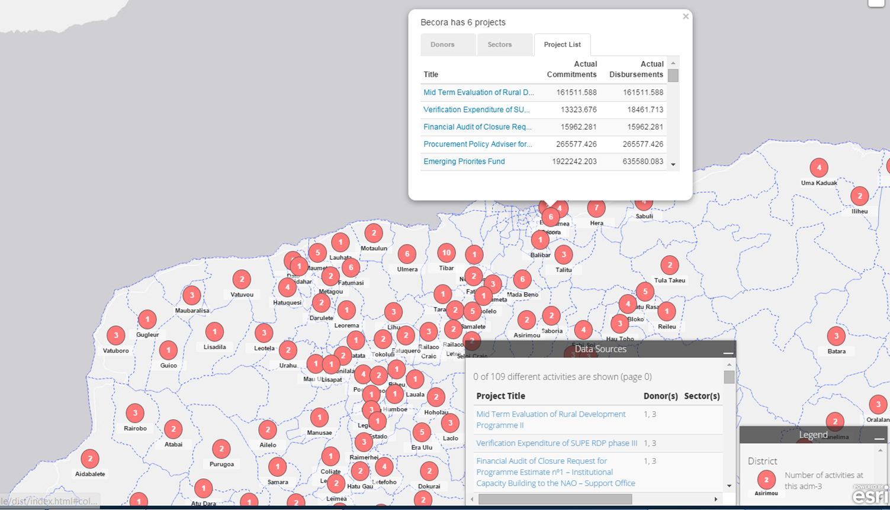Open Procurement Policy Adviser for... link
This screenshot has height=510, width=890.
click(x=478, y=144)
